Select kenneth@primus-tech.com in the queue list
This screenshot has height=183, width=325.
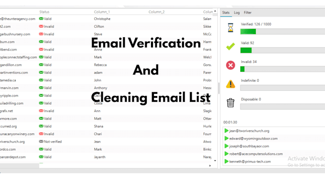coord(250,161)
